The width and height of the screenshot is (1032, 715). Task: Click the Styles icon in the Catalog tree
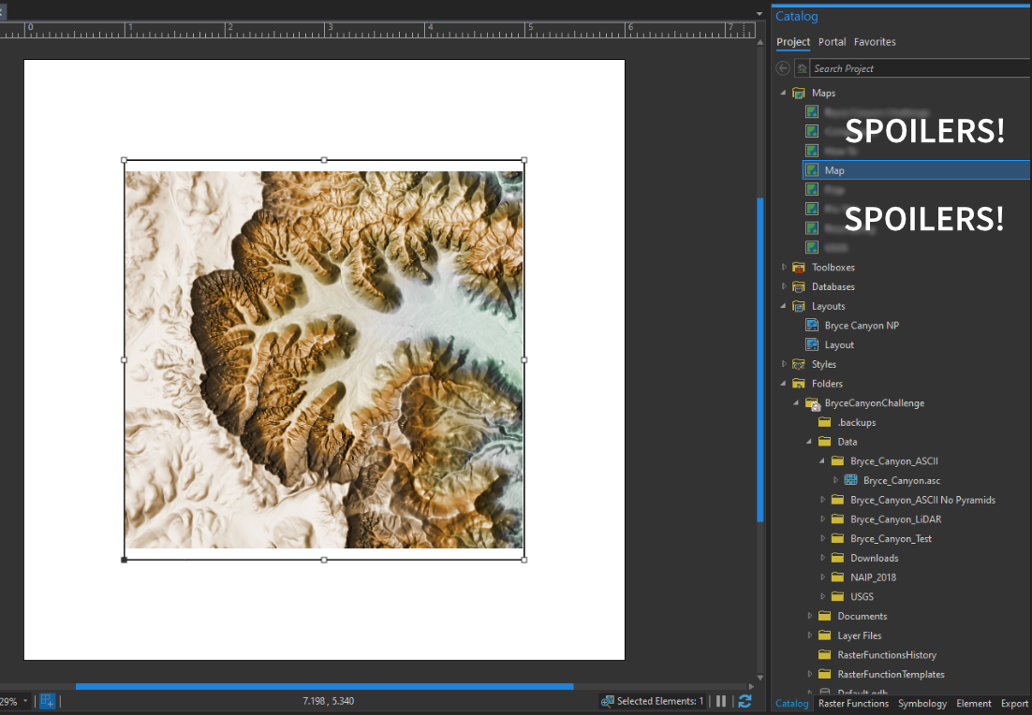coord(799,364)
